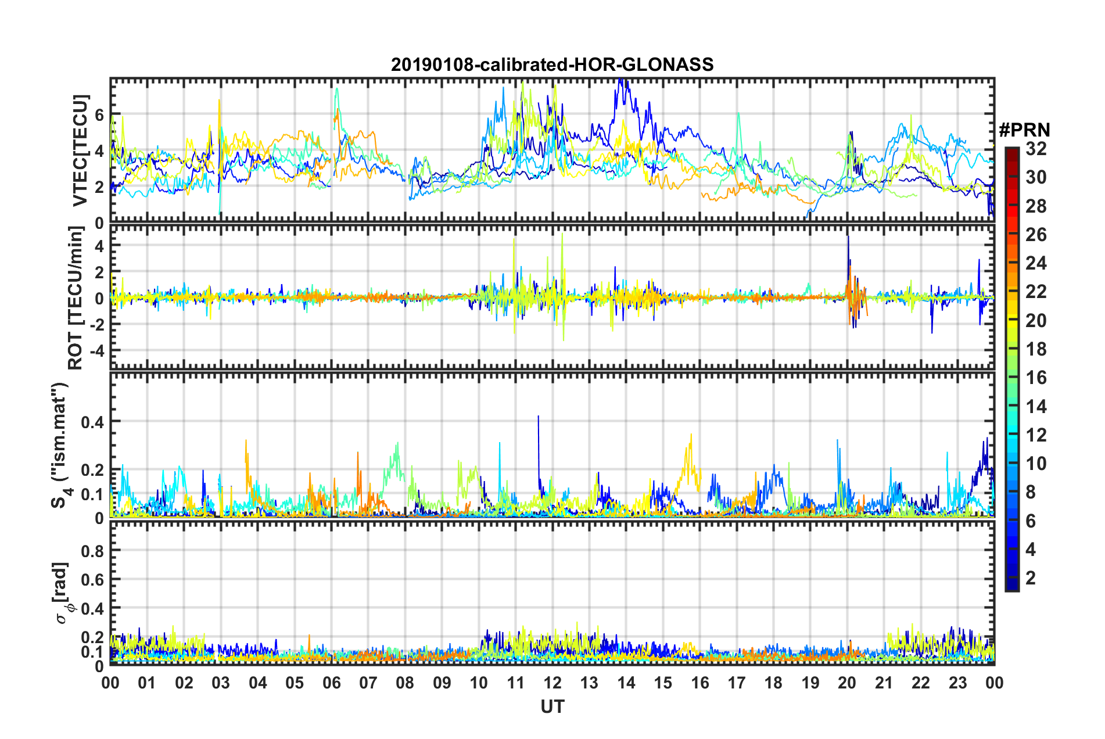Viewport: 1105px width, 739px height.
Task: Click colorbar tick label 32
Action: pos(1036,149)
